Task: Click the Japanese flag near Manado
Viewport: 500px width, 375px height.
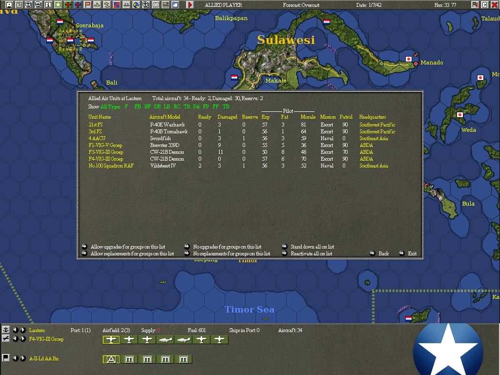Action: coord(409,59)
